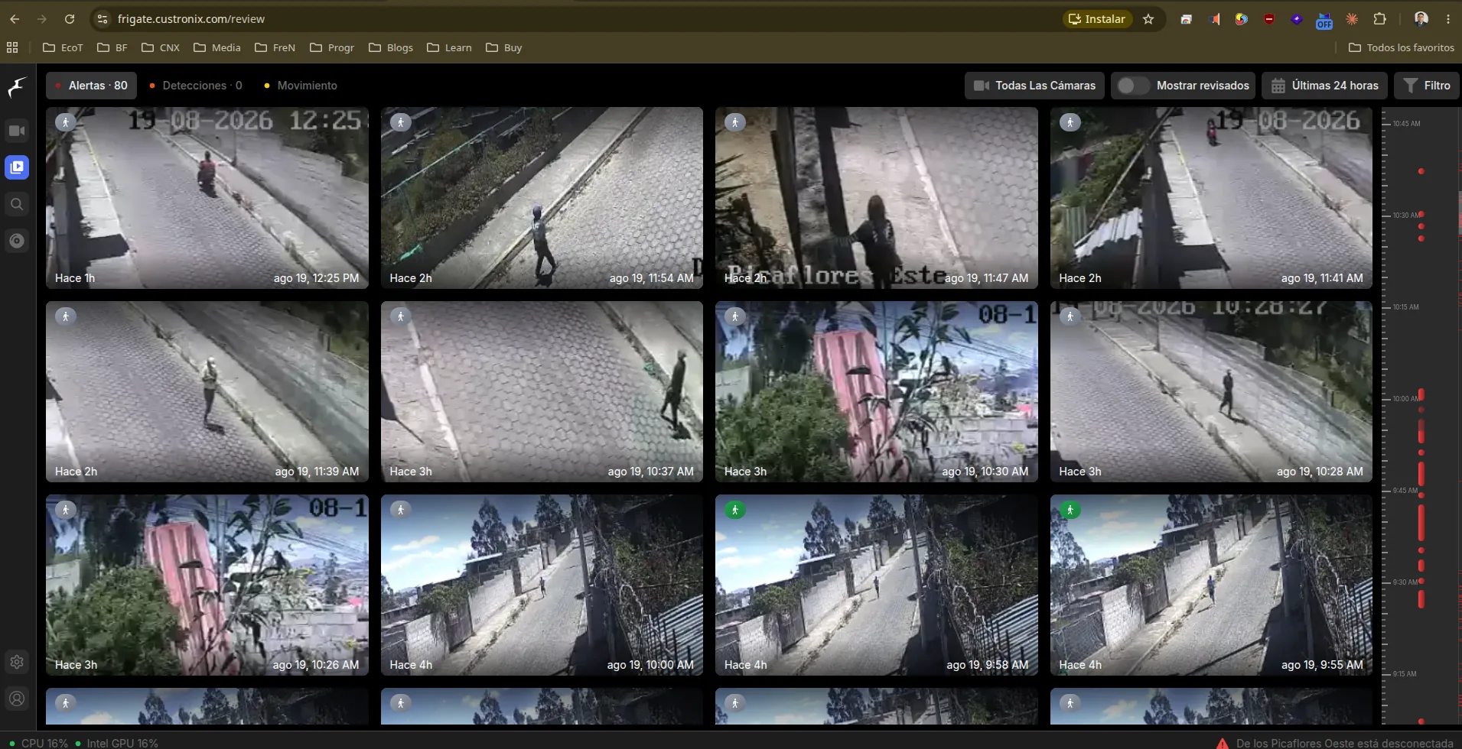Viewport: 1462px width, 749px height.
Task: Open the 10:00 AM alert thumbnail
Action: [542, 585]
